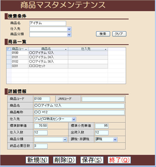
Task: Click the row selector for row 0101
Action: pos(9,57)
